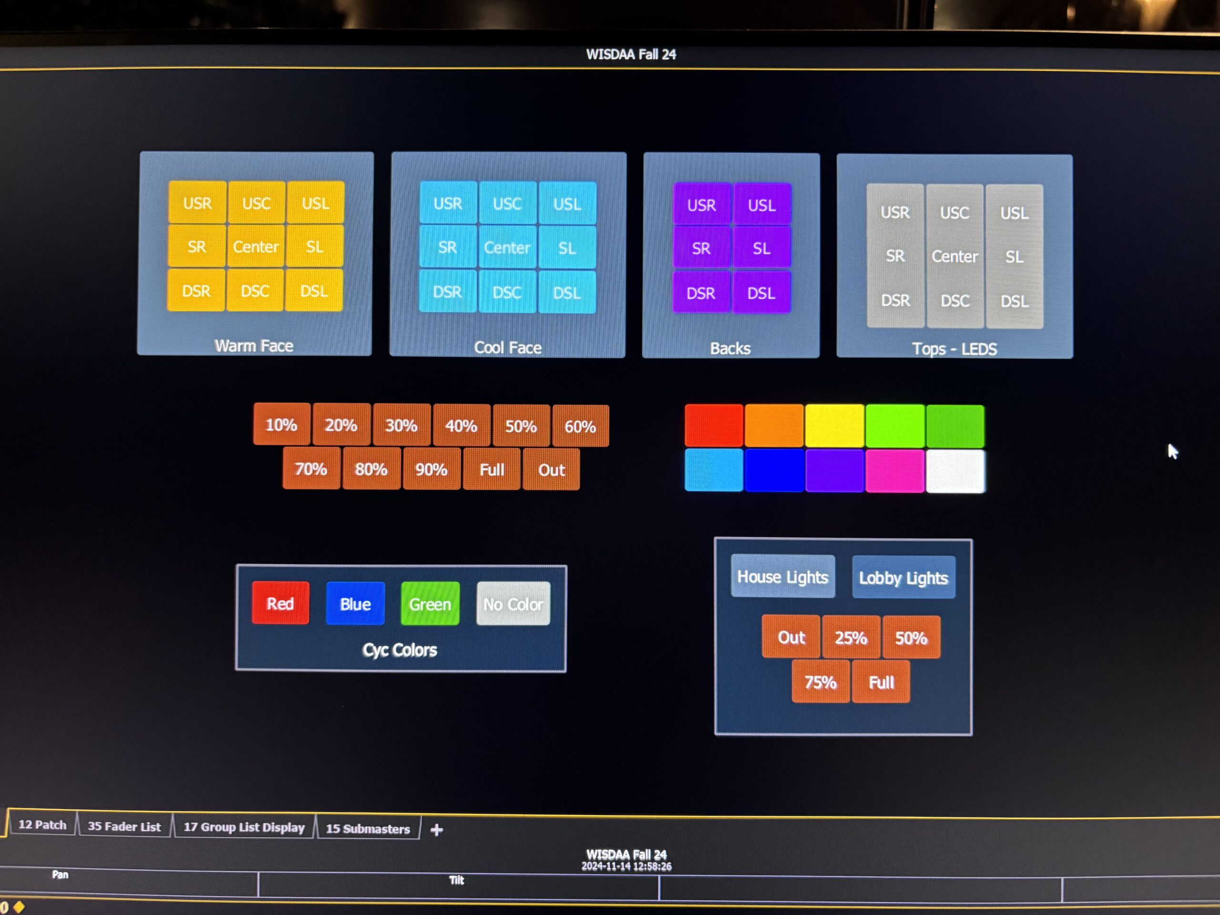Set intensity to 30%
Viewport: 1220px width, 915px height.
[401, 426]
